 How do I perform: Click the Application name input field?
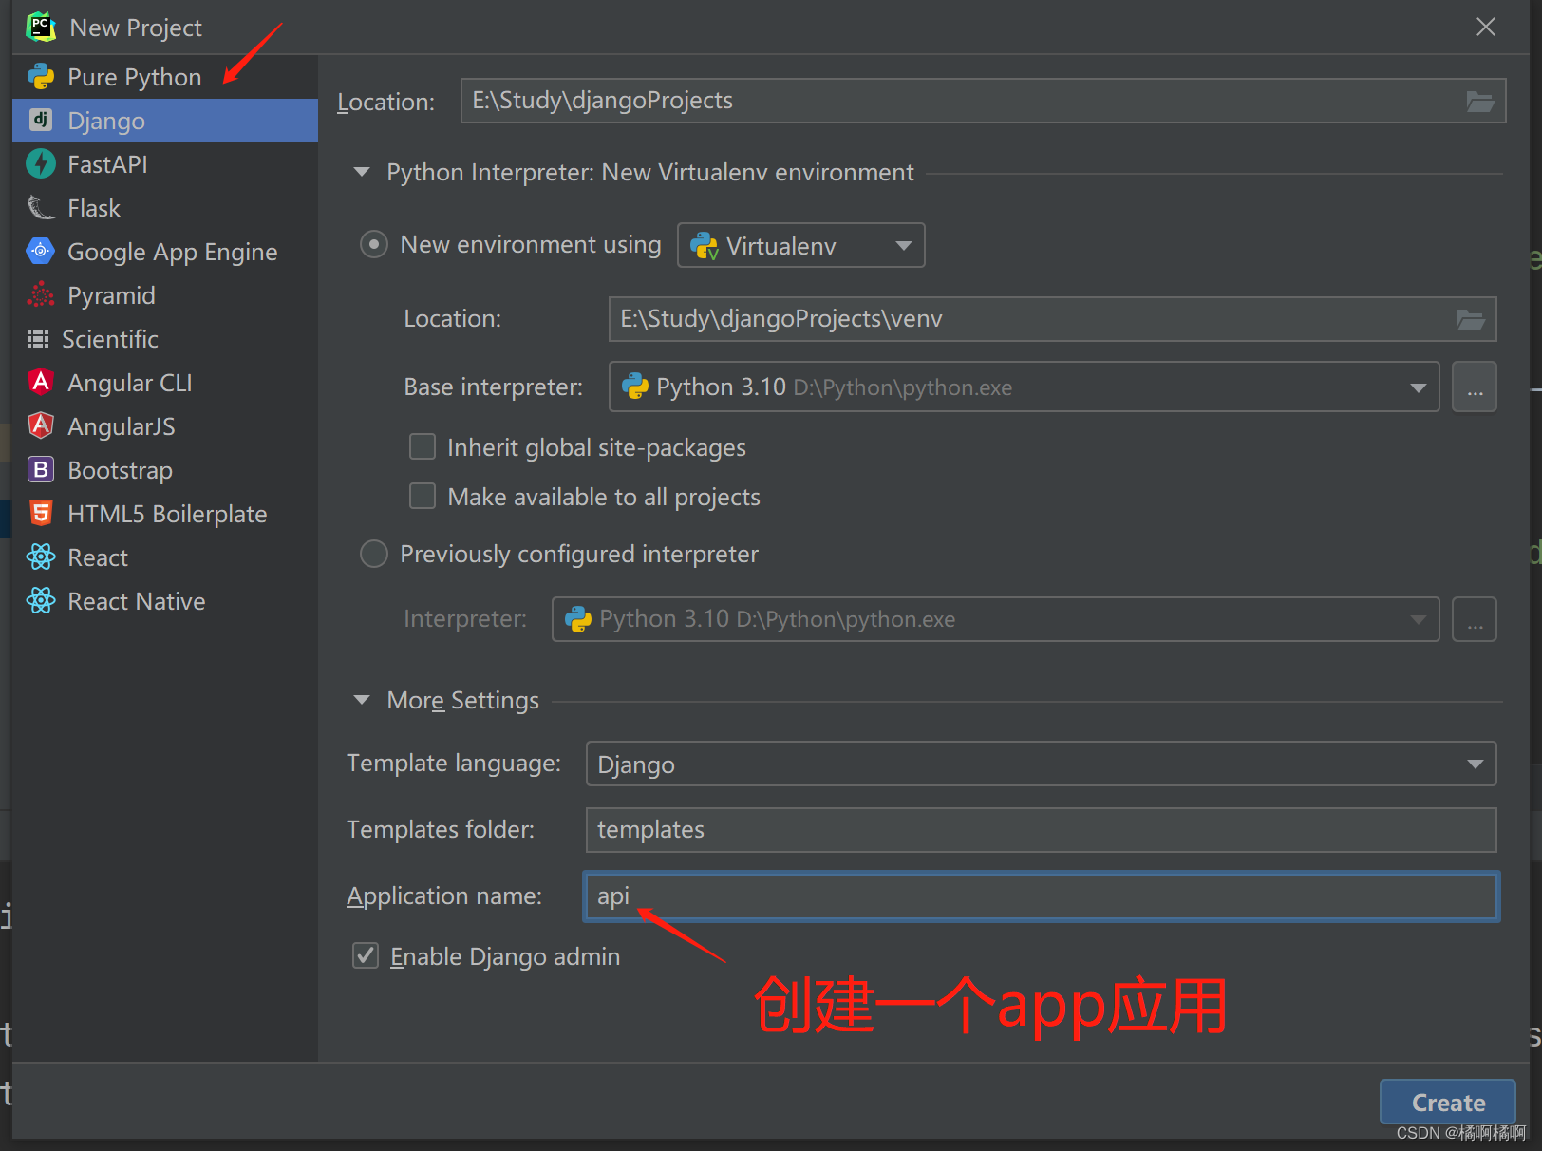tap(1041, 896)
